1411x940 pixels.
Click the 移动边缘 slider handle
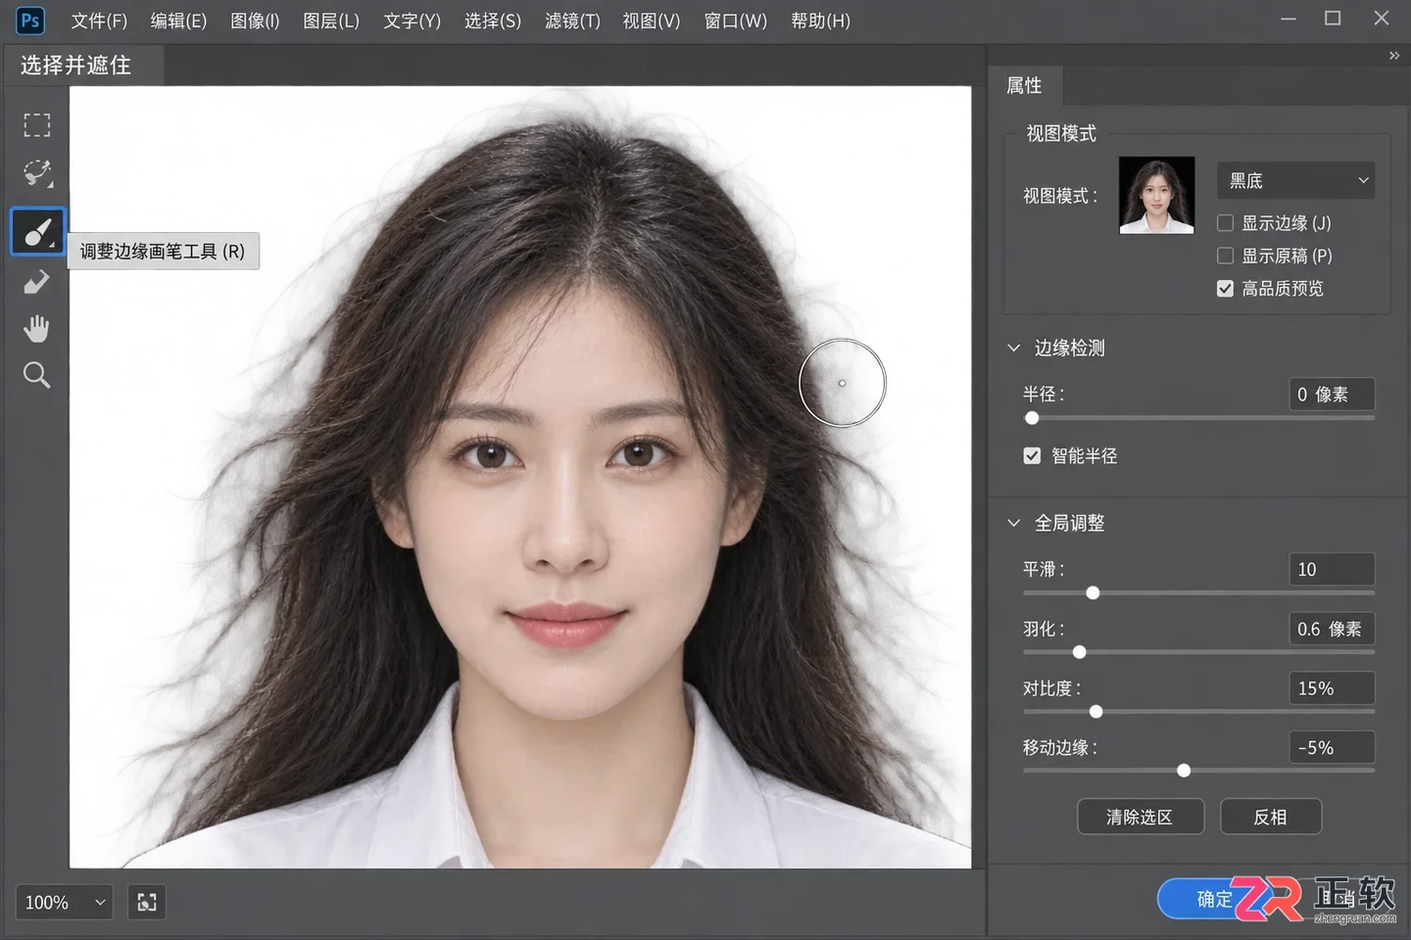(1184, 771)
